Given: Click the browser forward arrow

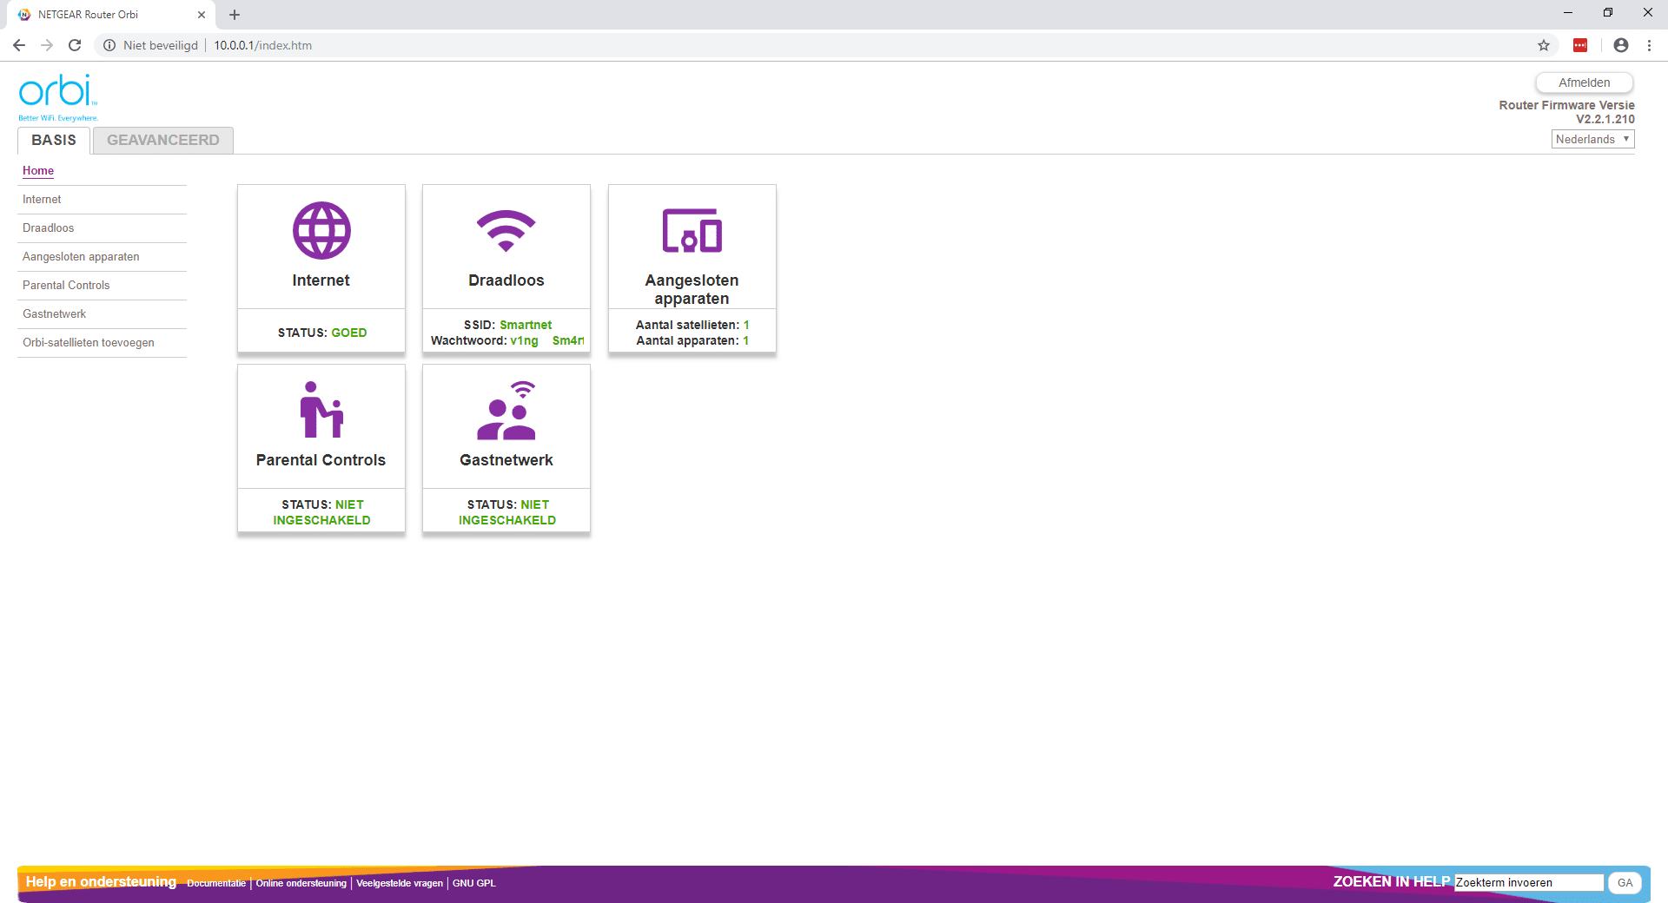Looking at the screenshot, I should click(x=47, y=45).
